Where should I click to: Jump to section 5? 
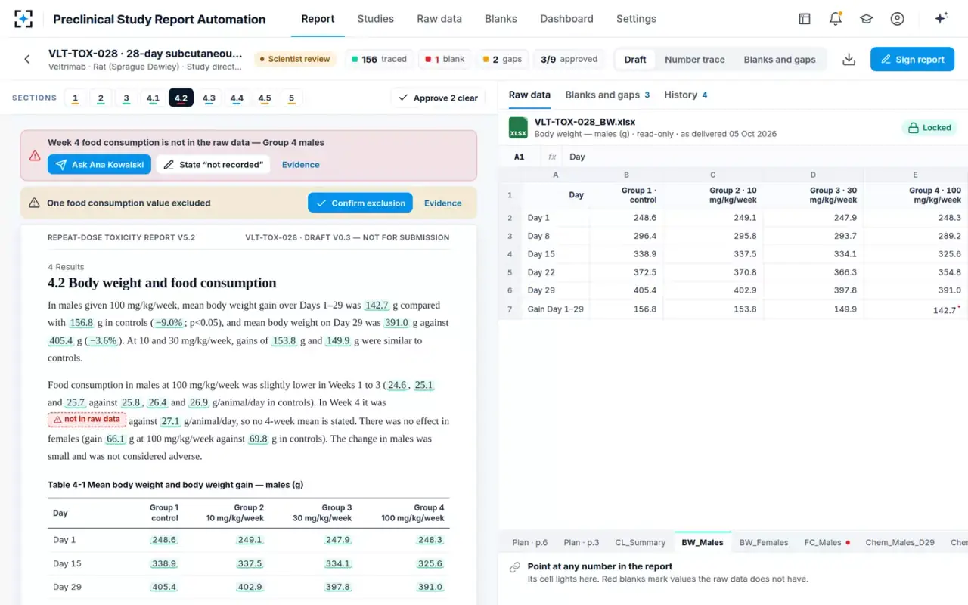[291, 98]
